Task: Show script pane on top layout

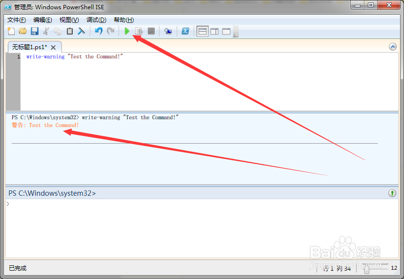Action: (202, 31)
